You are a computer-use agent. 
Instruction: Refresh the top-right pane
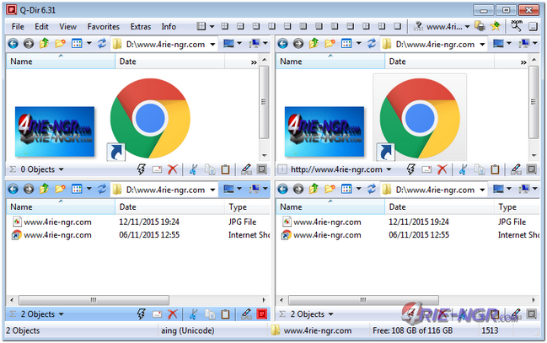pos(371,44)
